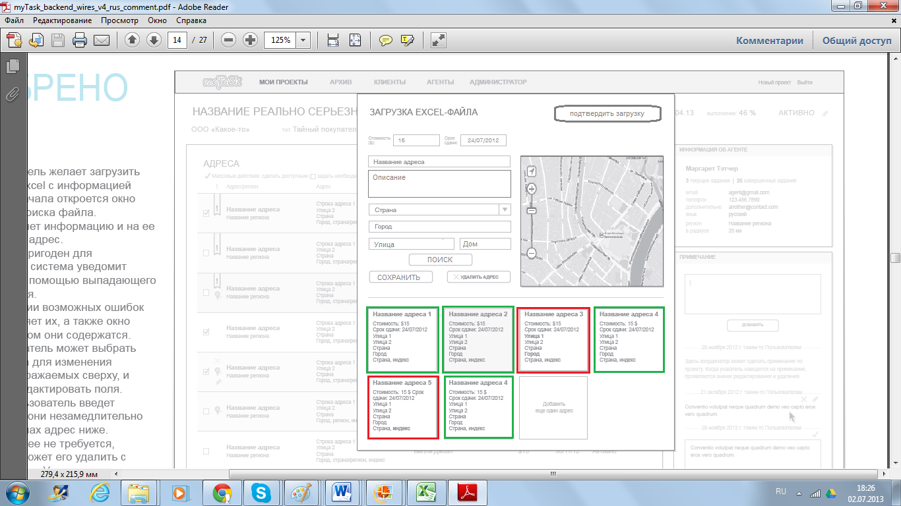Click the Print file toolbar icon
Image resolution: width=901 pixels, height=506 pixels.
tap(80, 40)
